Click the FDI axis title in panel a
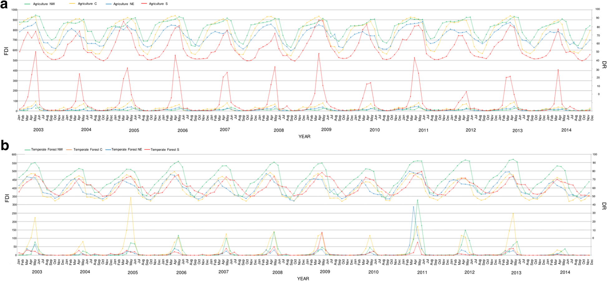Image resolution: width=607 pixels, height=281 pixels. [x=6, y=51]
